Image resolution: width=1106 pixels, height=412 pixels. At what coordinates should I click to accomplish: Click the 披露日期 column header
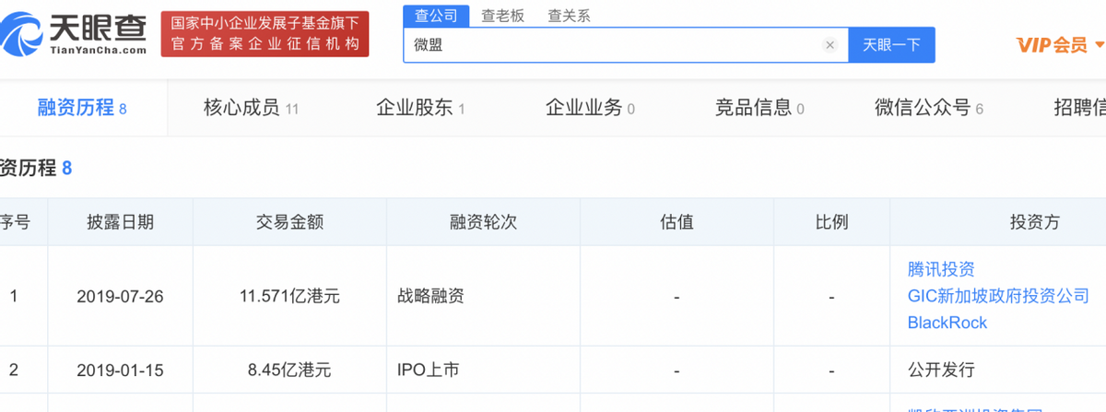[x=121, y=222]
